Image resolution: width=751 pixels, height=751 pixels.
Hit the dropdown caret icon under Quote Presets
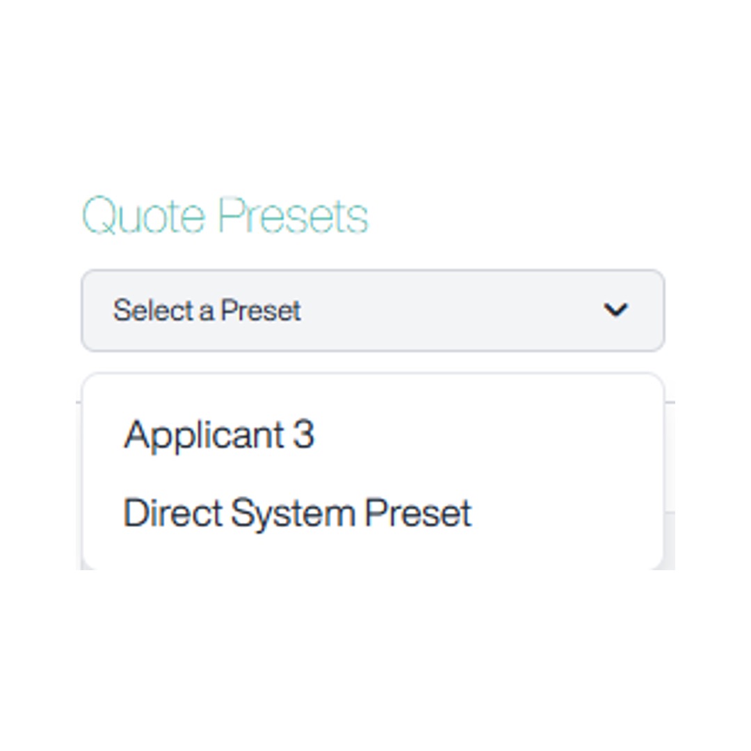(x=615, y=310)
